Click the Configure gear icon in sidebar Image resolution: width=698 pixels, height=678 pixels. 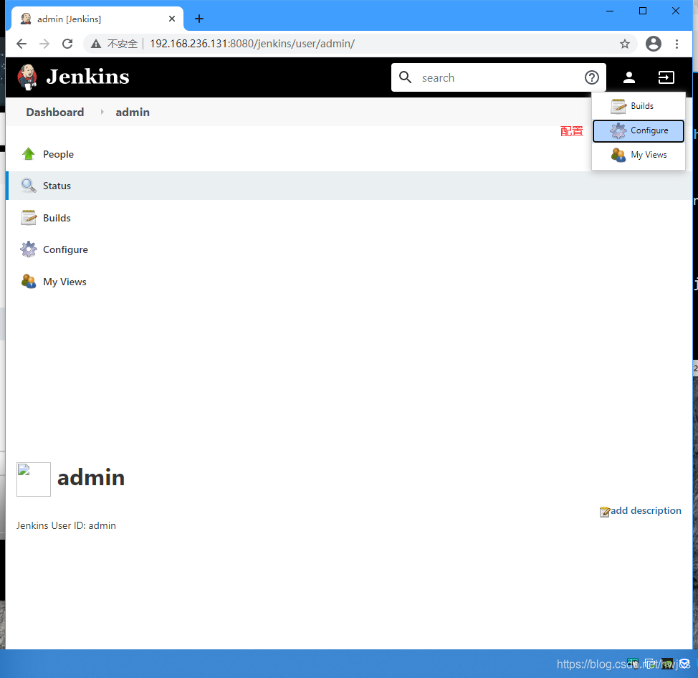(29, 249)
